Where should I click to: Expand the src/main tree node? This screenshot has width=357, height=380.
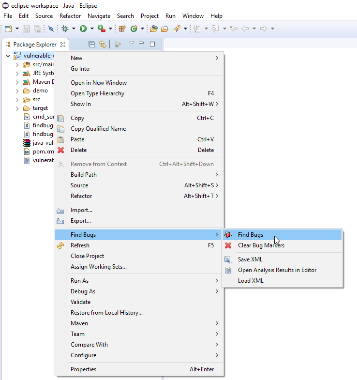click(17, 65)
